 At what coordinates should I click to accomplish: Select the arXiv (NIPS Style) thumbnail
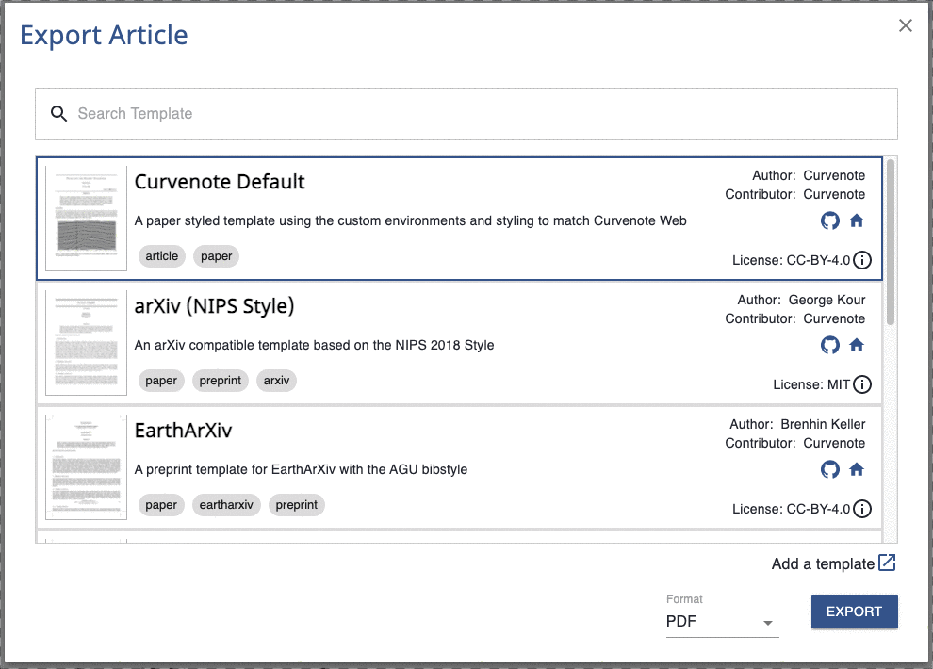87,343
